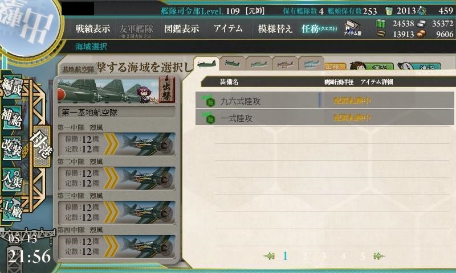Open 補給 resupply from the side menu

pos(12,117)
